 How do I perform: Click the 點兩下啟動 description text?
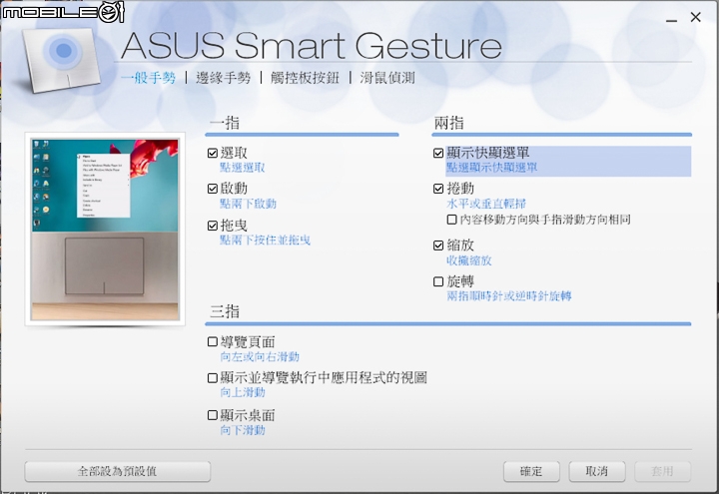click(x=248, y=204)
